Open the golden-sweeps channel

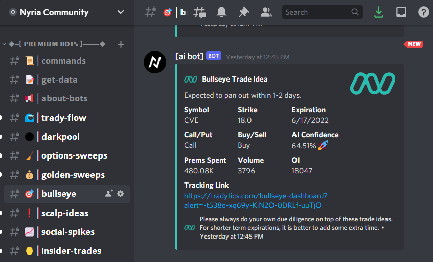pos(67,175)
